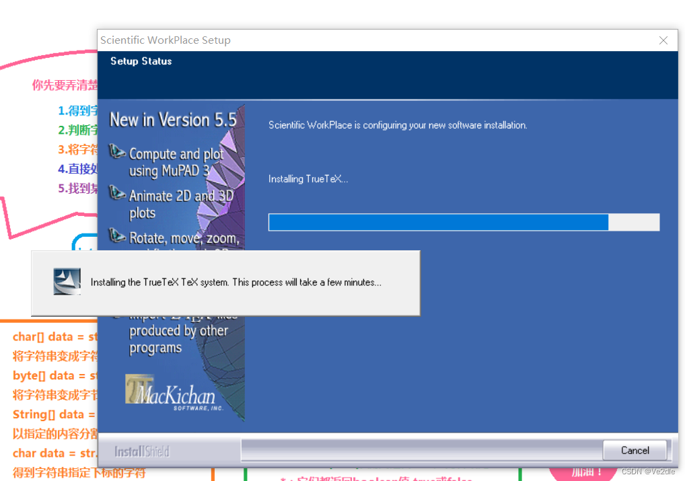Click 'char[] data' line in background page
This screenshot has width=685, height=481.
coord(55,337)
